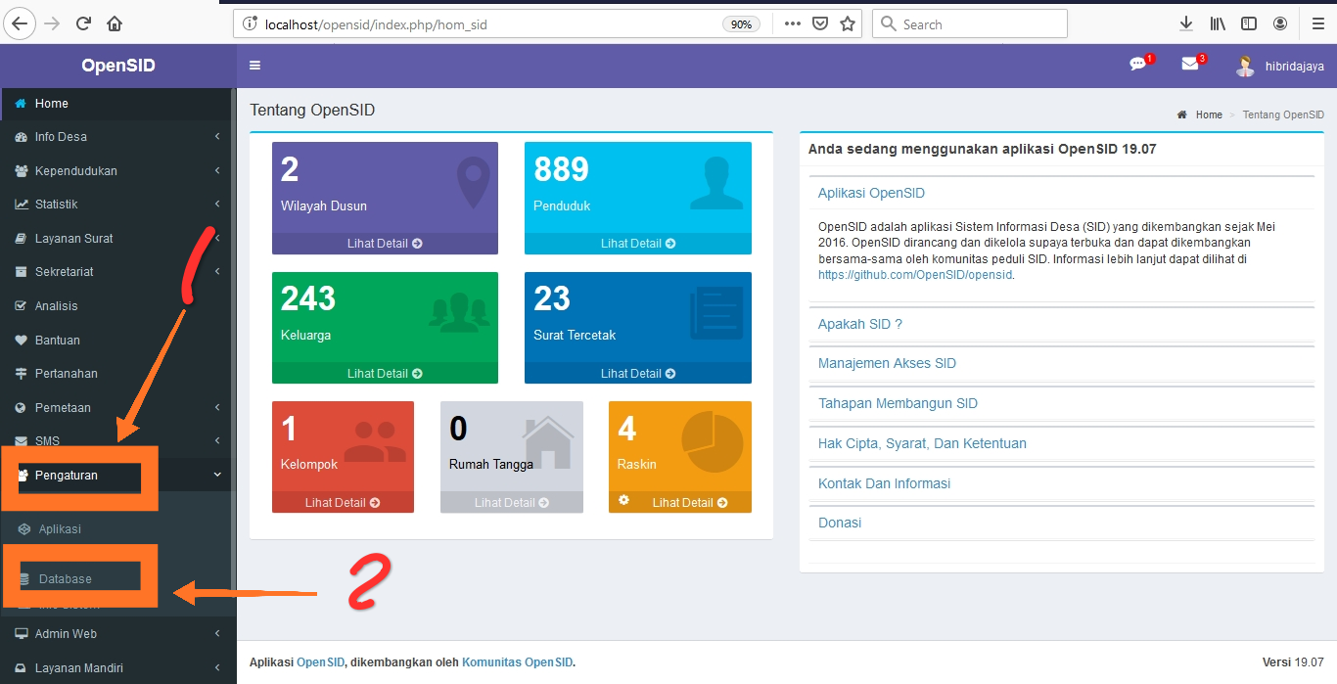Click the Home icon in the sidebar
1337x684 pixels.
click(21, 104)
